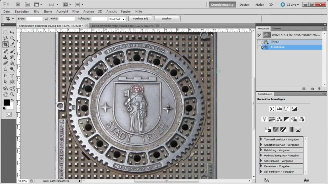Image resolution: width=328 pixels, height=184 pixels.
Task: Swap foreground and background colors
Action: [12, 100]
